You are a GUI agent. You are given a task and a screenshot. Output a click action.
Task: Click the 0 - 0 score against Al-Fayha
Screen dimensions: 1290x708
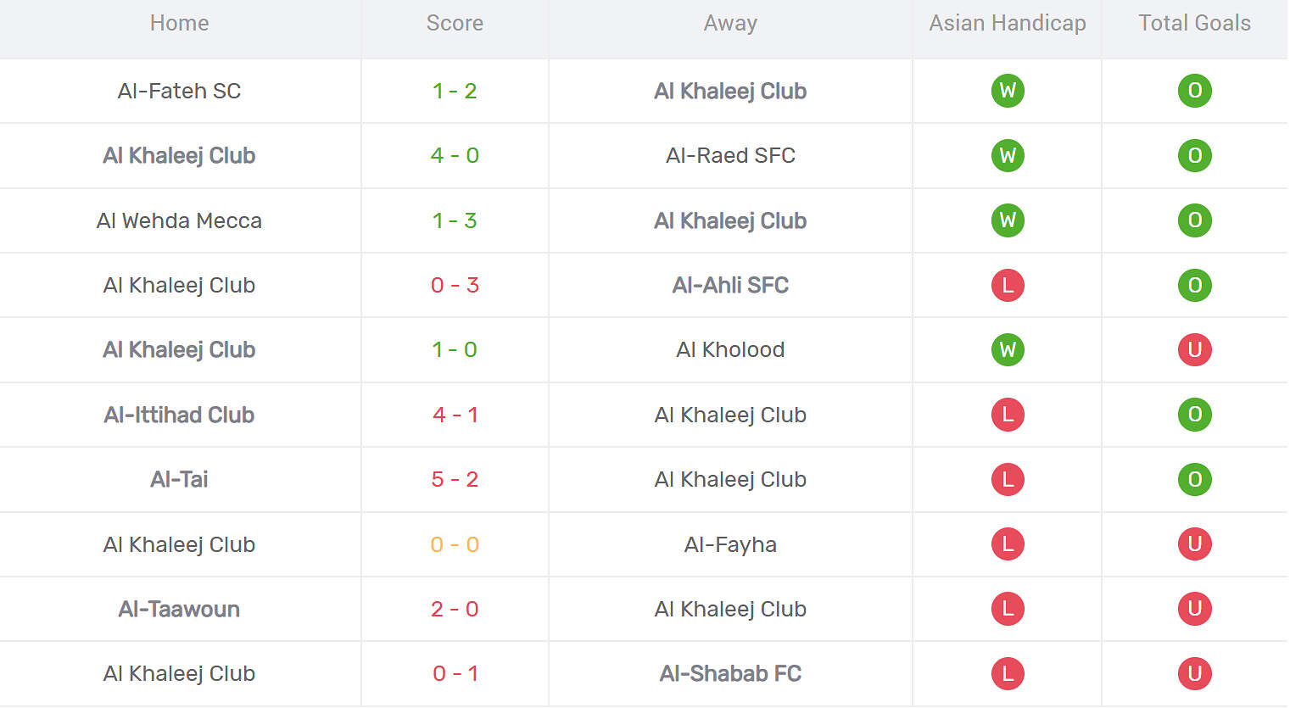[x=455, y=544]
